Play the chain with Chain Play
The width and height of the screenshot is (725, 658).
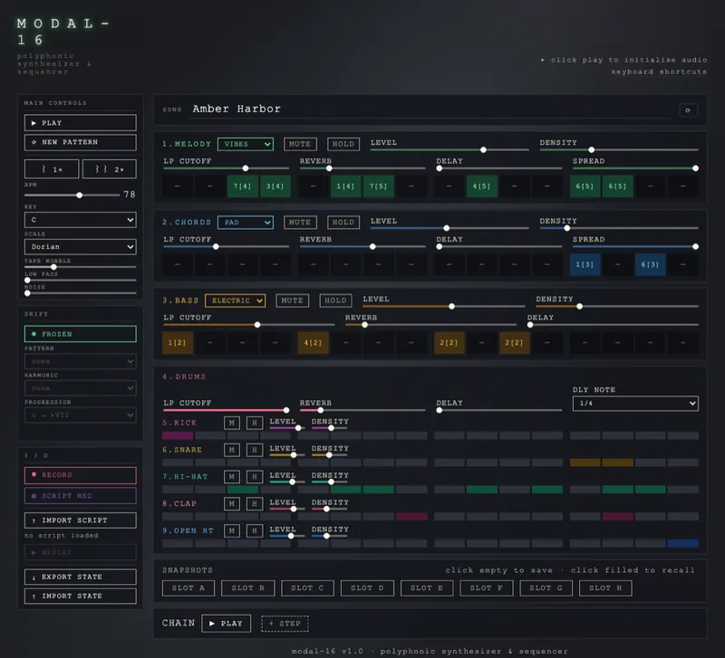click(227, 624)
